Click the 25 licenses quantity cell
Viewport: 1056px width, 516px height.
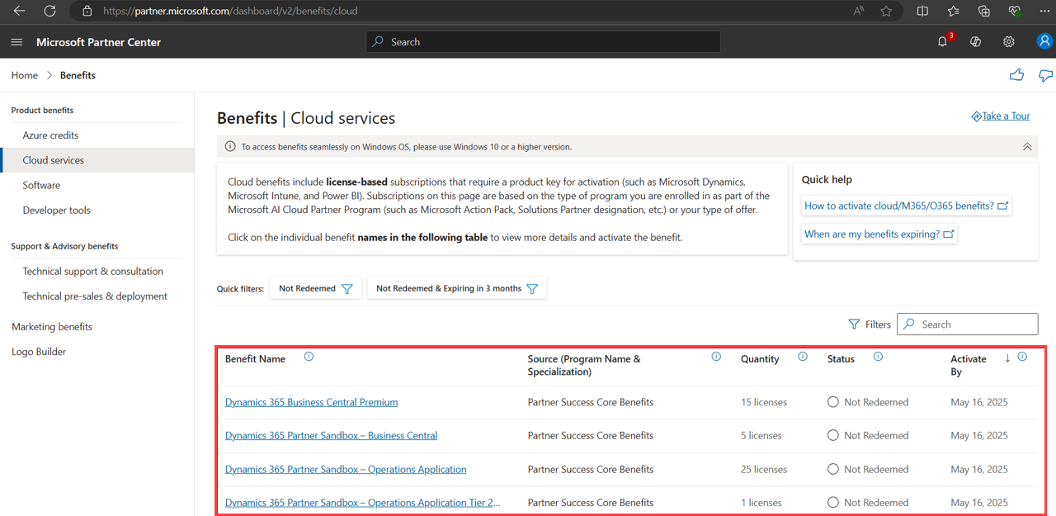click(764, 469)
